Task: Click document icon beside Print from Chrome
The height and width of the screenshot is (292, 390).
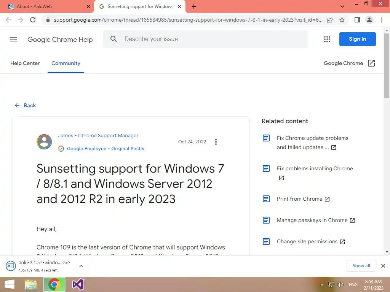Action: pos(266,199)
